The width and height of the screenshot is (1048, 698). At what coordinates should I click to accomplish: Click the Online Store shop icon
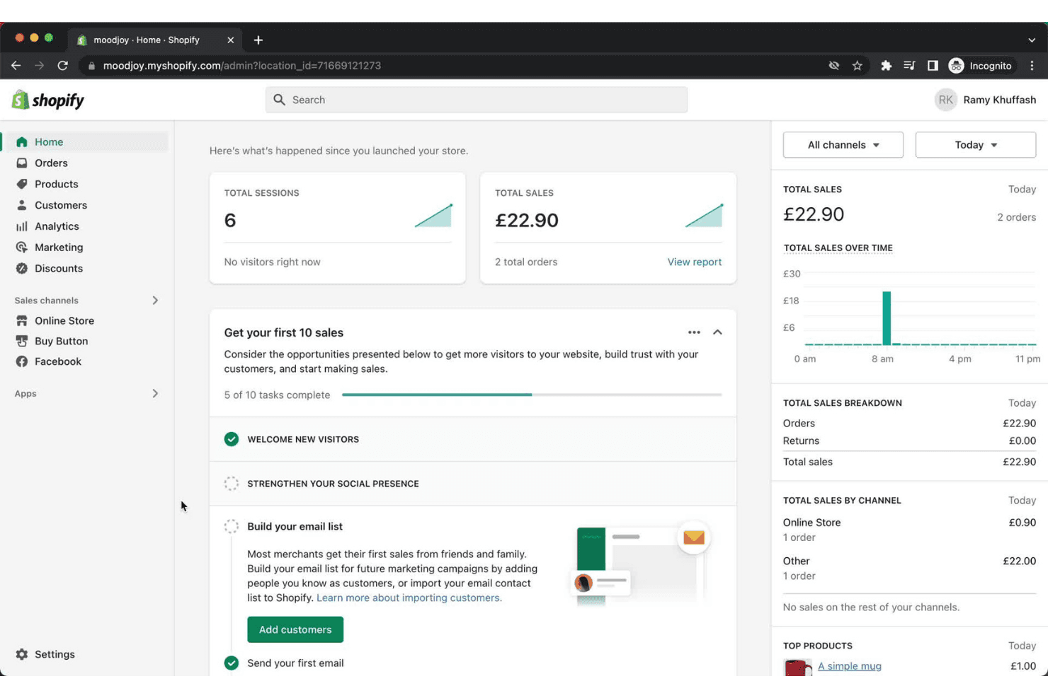coord(22,320)
